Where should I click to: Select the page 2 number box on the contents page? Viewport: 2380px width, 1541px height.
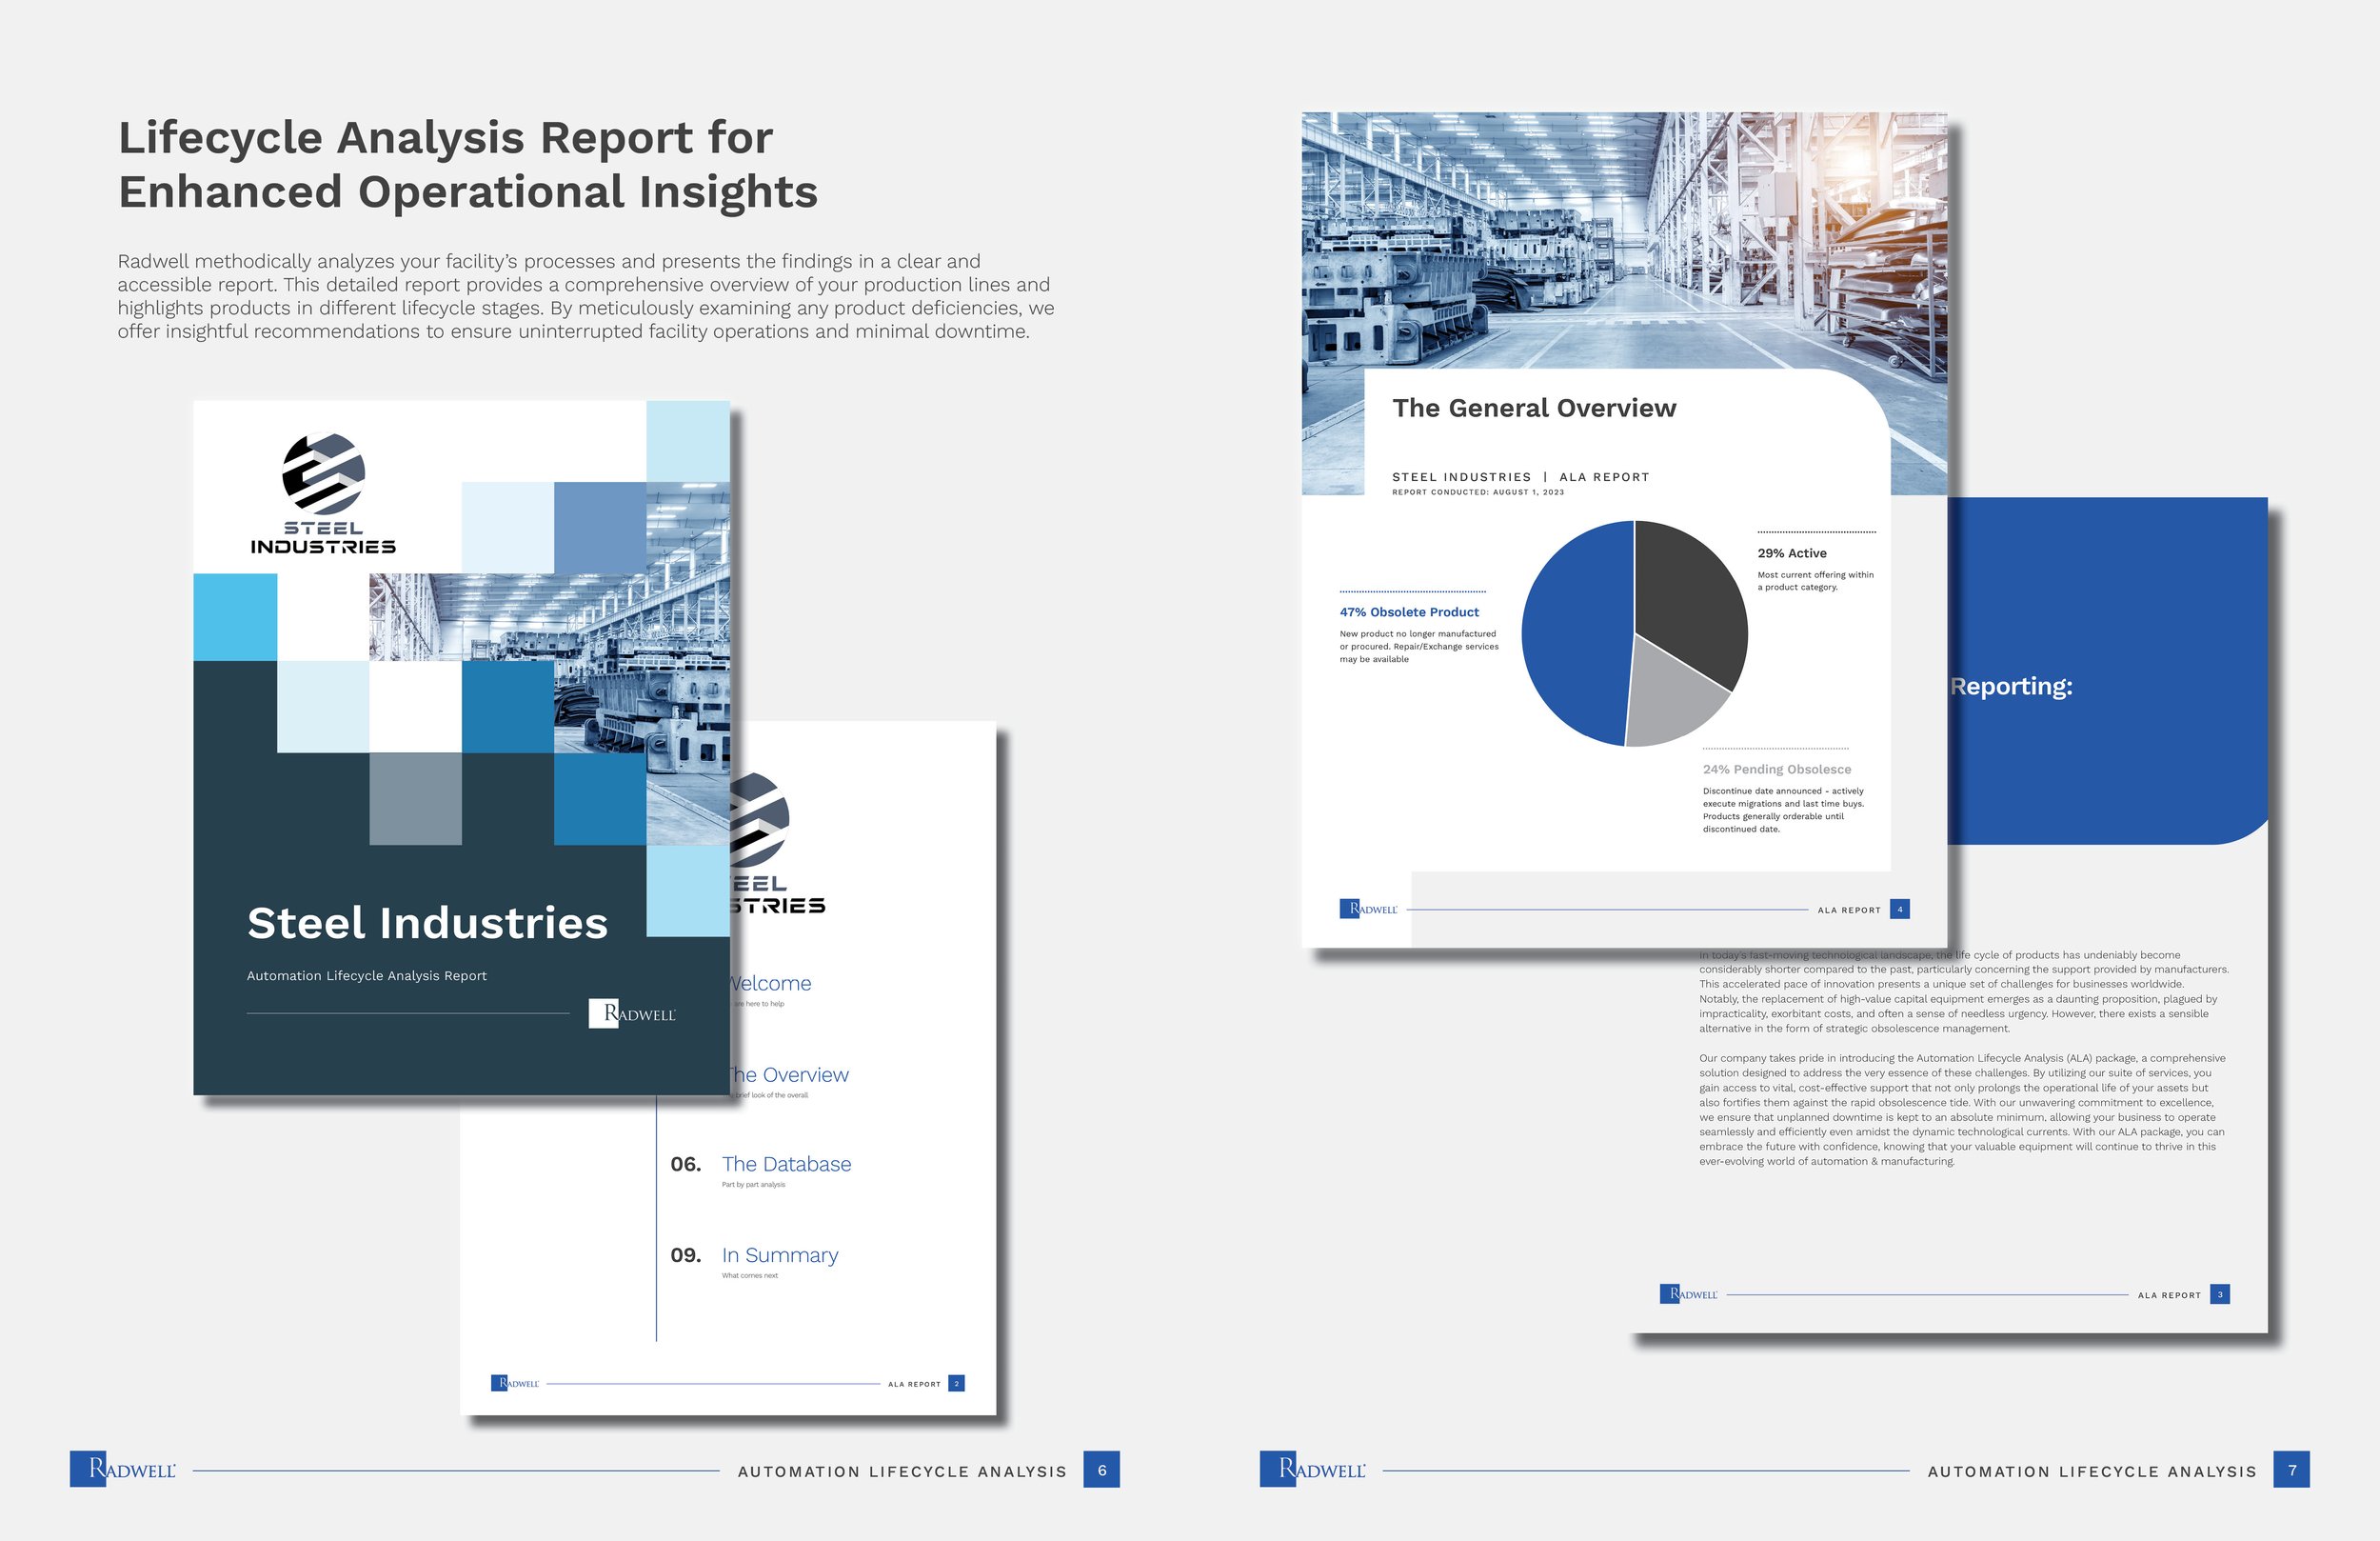click(x=956, y=1383)
